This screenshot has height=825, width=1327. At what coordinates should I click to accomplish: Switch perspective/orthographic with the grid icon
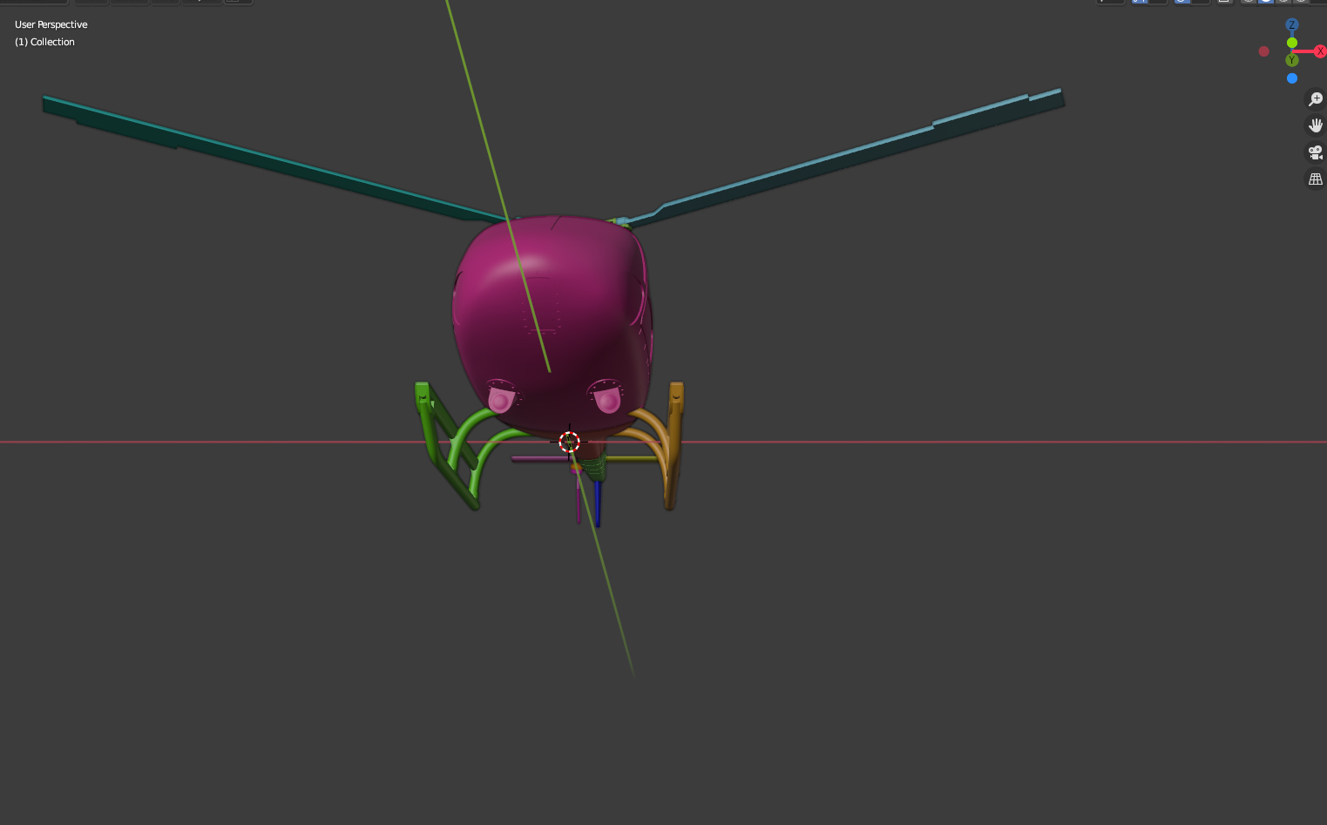(1315, 179)
